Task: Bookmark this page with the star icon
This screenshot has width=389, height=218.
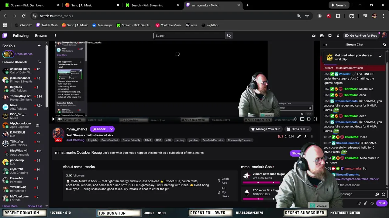Action: [x=307, y=16]
